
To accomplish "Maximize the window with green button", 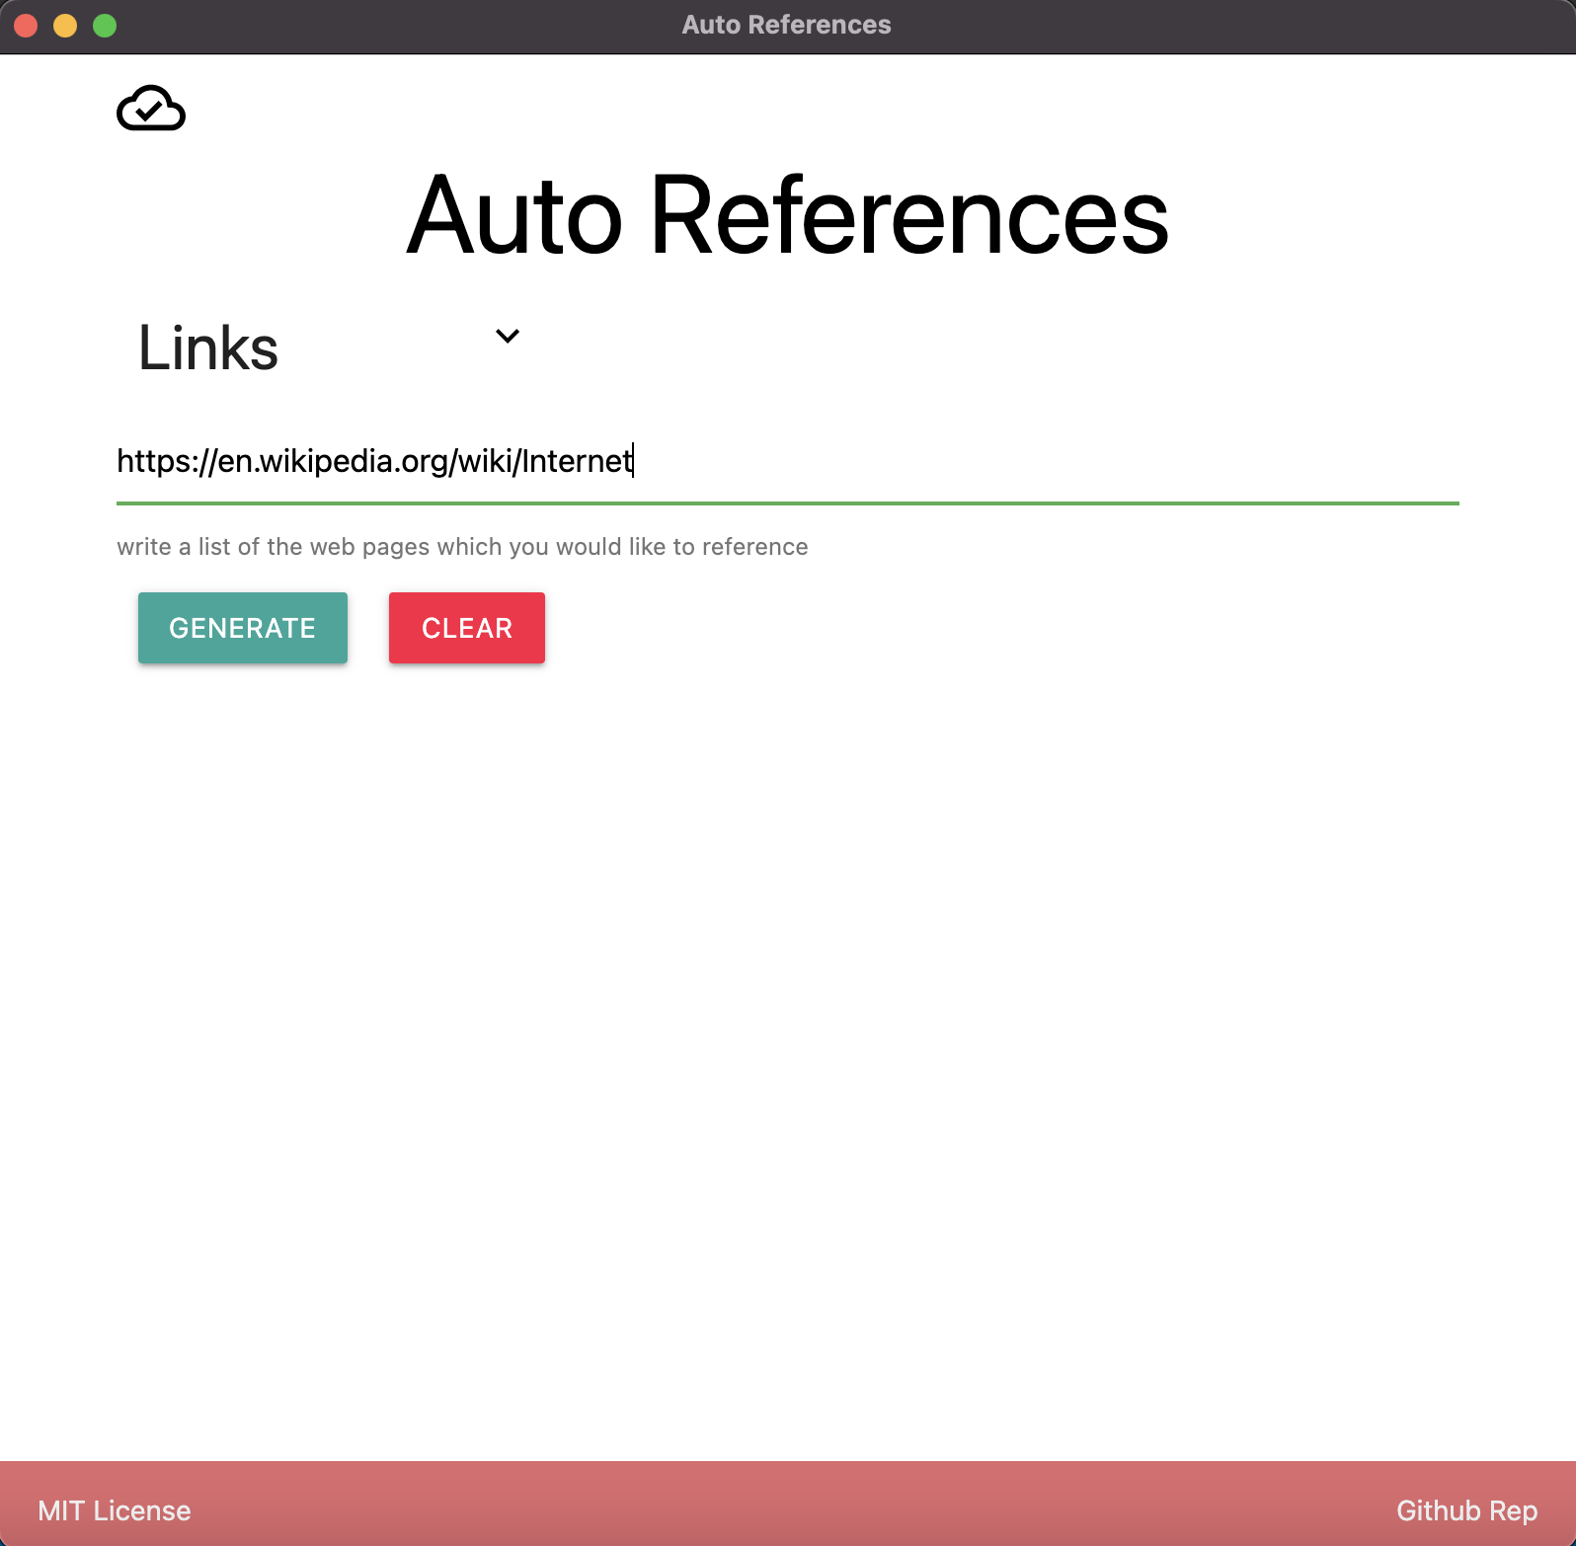I will [x=105, y=26].
